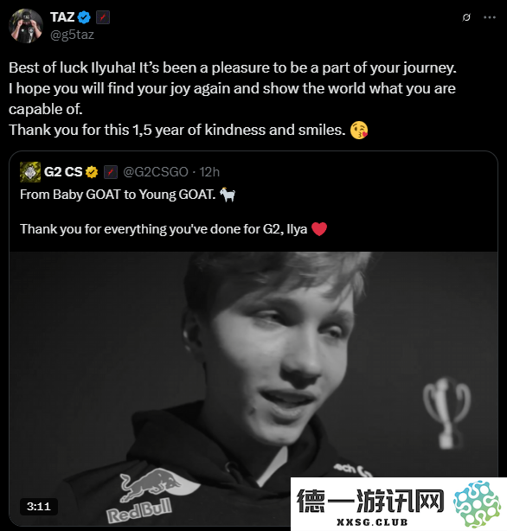Click G2 CS gold verified badge
Screen dimensions: 507x531
point(92,172)
